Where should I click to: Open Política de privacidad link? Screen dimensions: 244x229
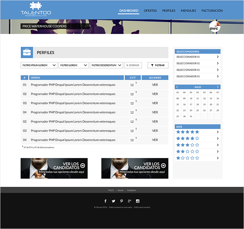[x=142, y=207]
